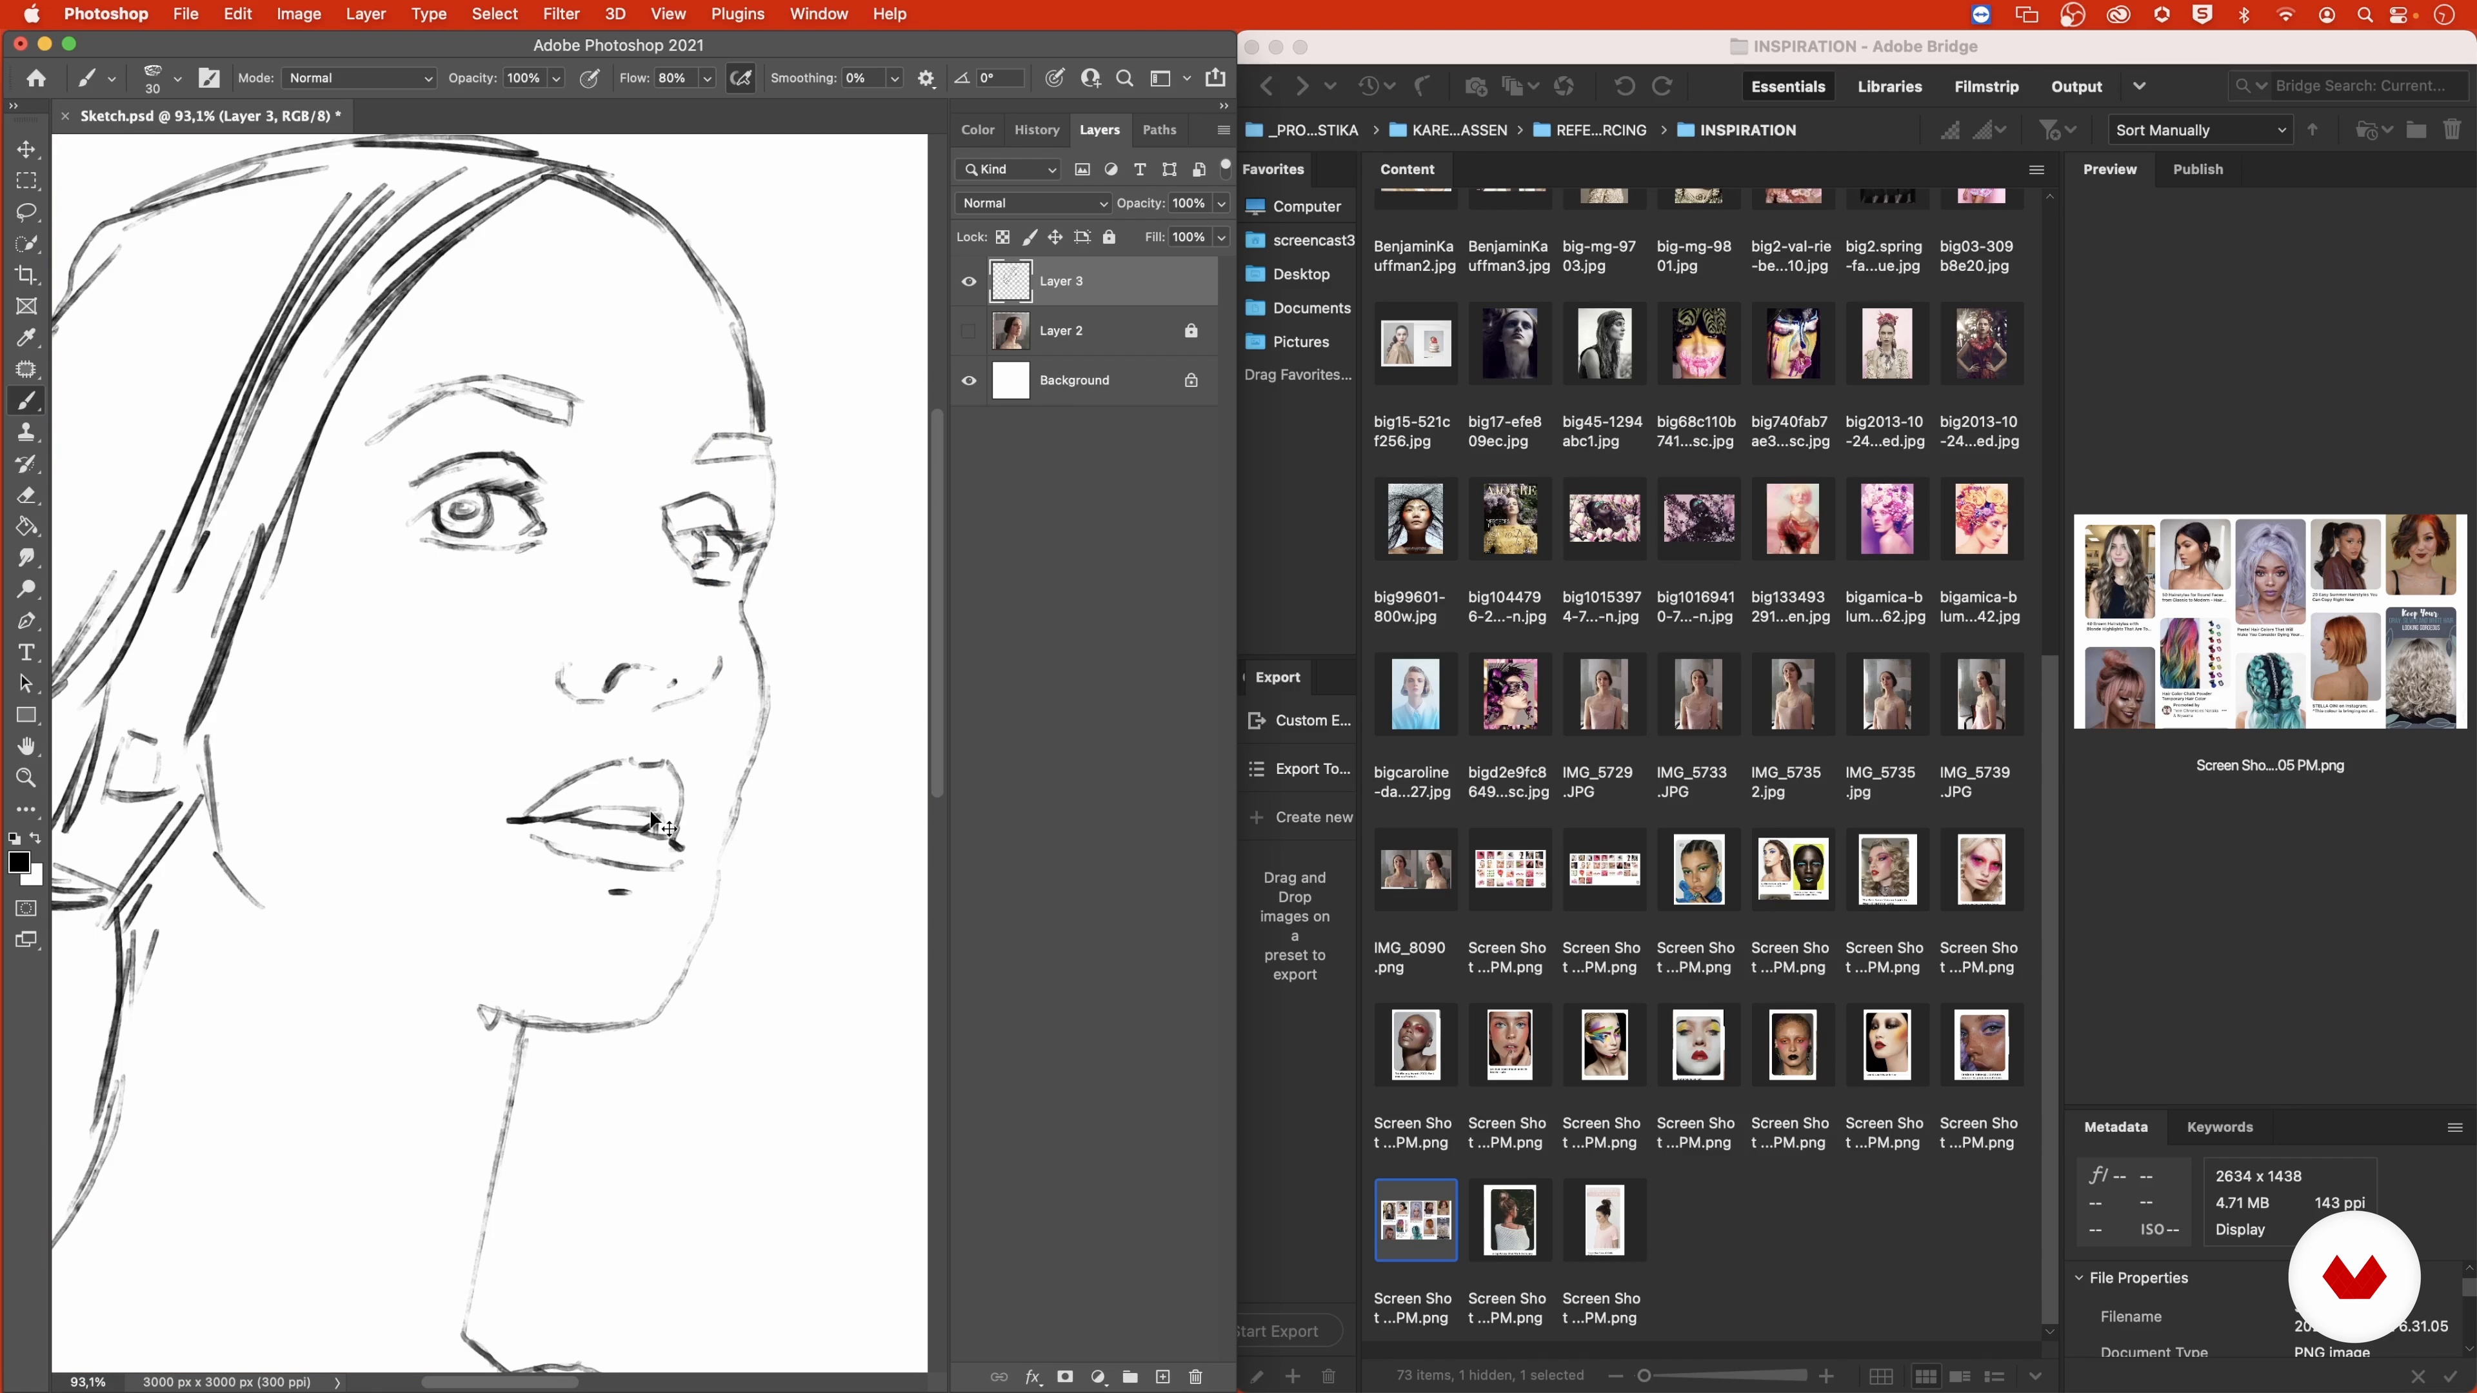Viewport: 2477px width, 1393px height.
Task: Switch to the Publish tab in Bridge
Action: tap(2197, 170)
